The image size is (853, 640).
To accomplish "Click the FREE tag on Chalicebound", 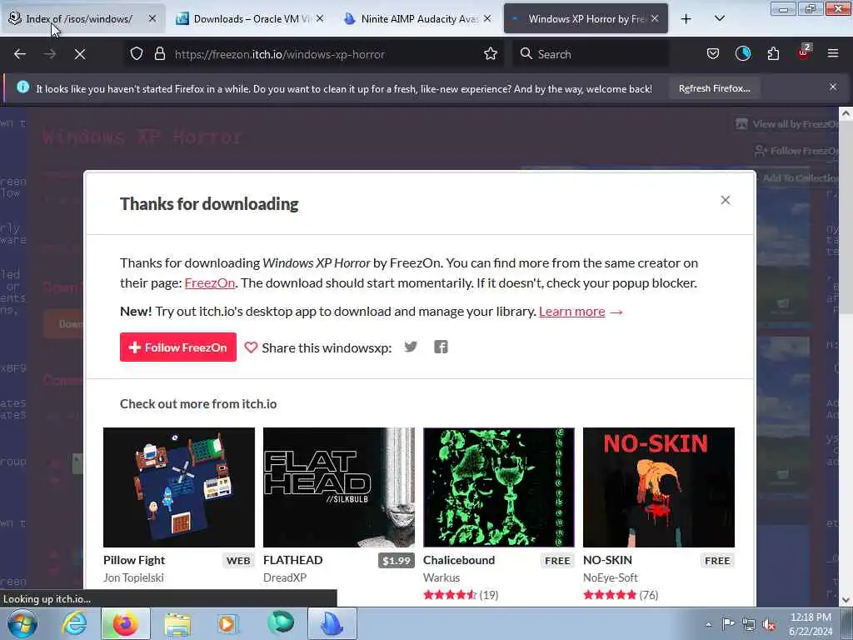I will pyautogui.click(x=557, y=561).
